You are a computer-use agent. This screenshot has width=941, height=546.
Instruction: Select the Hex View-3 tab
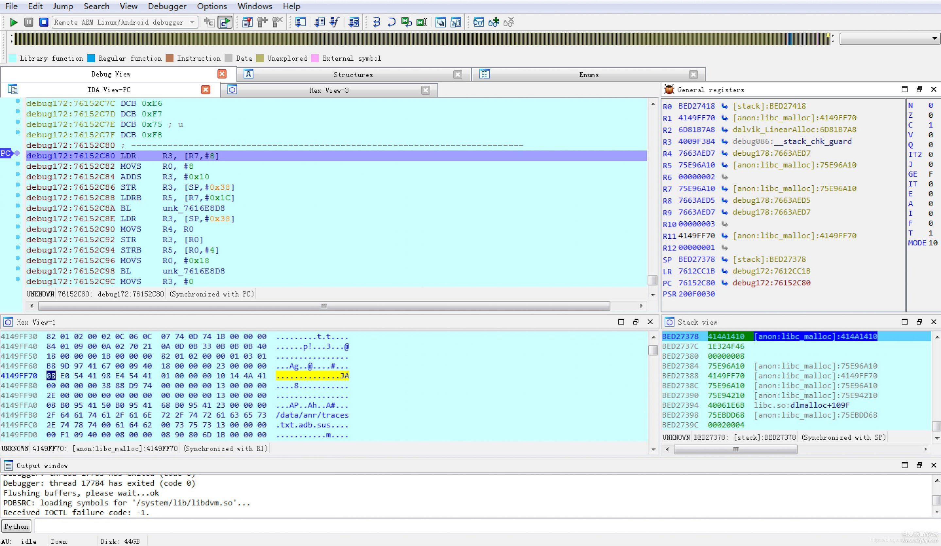[x=329, y=90]
